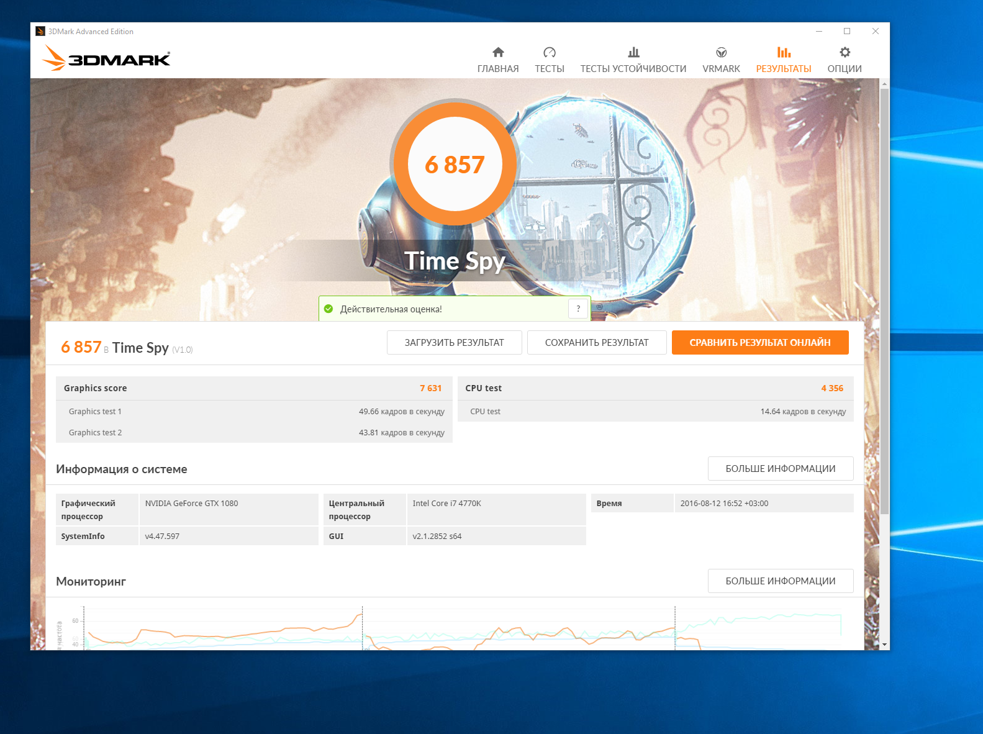This screenshot has height=734, width=983.
Task: Click the СОХРАНИТЬ РЕЗУЛЬТАТ button
Action: point(597,342)
